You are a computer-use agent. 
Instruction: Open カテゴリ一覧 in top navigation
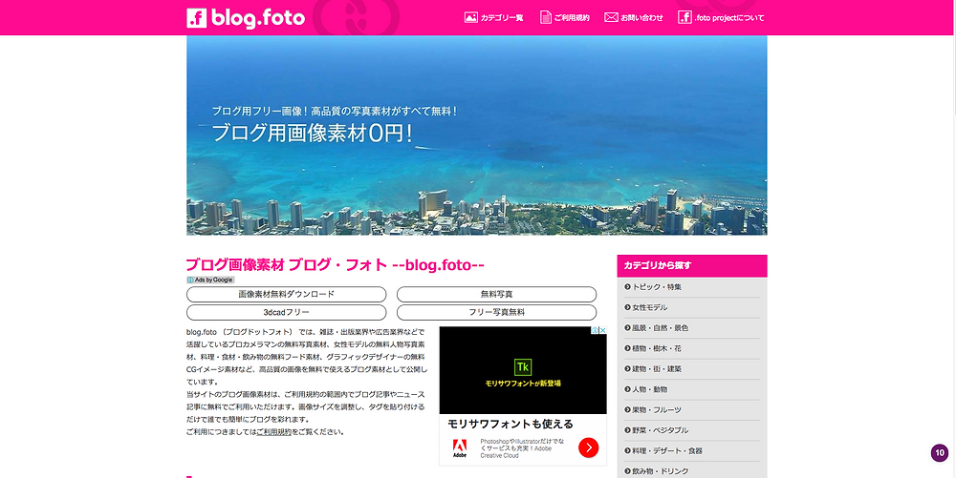coord(502,18)
